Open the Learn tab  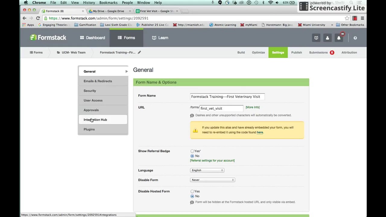[160, 38]
